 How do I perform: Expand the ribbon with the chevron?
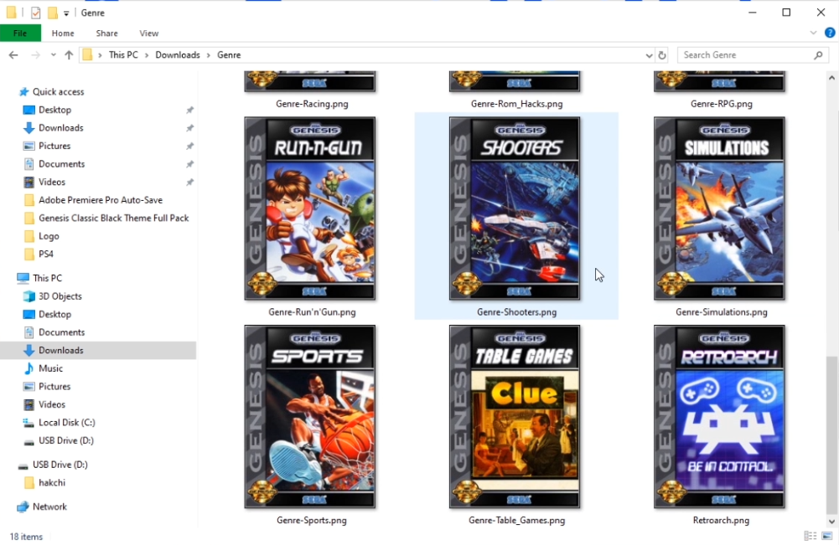tap(813, 33)
